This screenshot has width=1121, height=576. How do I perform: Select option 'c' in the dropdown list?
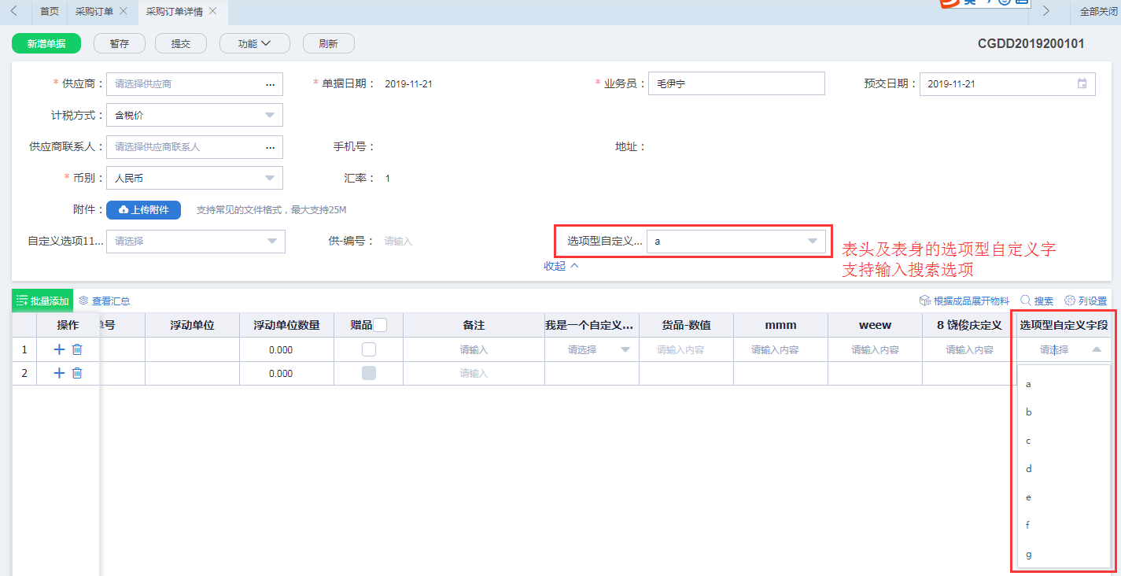pyautogui.click(x=1028, y=441)
